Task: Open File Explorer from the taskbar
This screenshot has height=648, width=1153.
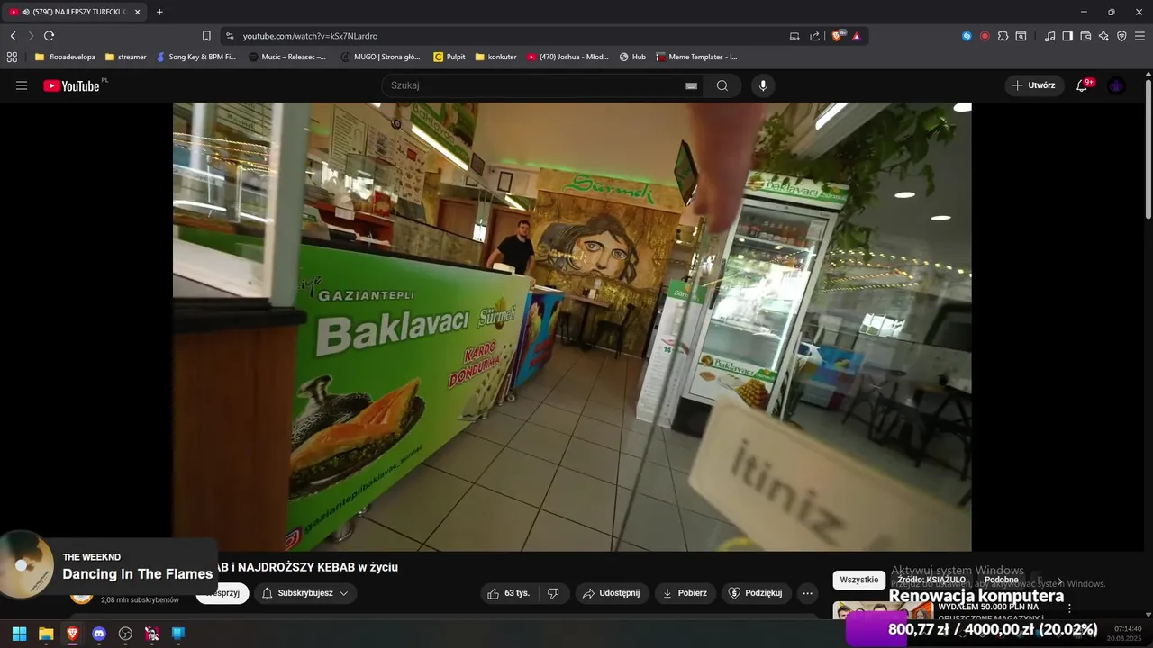Action: click(x=46, y=634)
